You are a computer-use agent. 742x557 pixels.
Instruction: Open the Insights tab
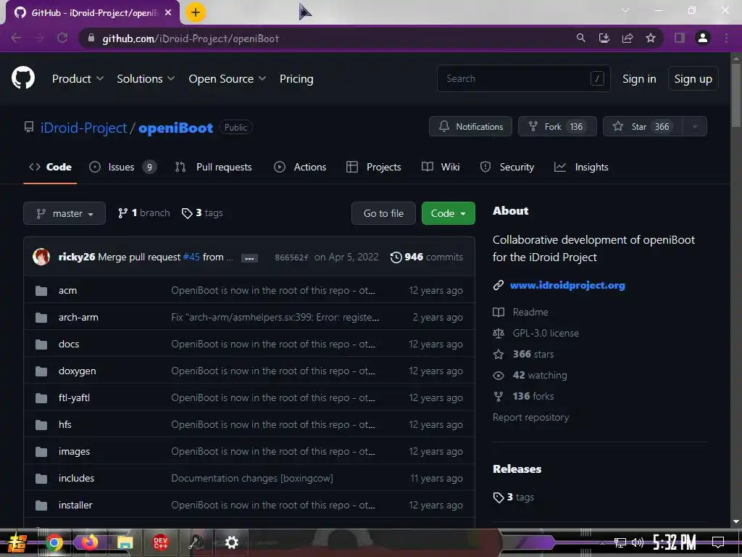coord(581,167)
